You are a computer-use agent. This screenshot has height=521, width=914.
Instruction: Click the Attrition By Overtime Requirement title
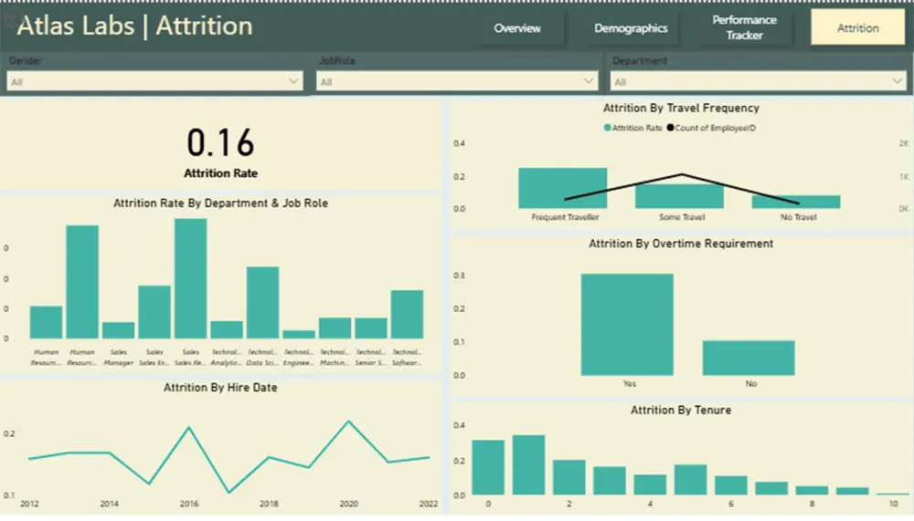coord(681,244)
